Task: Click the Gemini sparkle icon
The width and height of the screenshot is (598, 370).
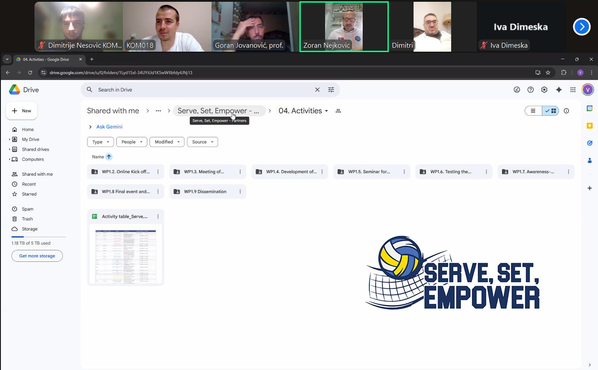Action: point(559,90)
